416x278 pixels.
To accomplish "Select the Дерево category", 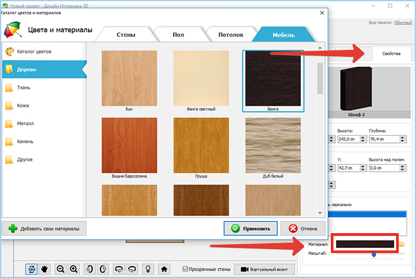I will pos(44,69).
